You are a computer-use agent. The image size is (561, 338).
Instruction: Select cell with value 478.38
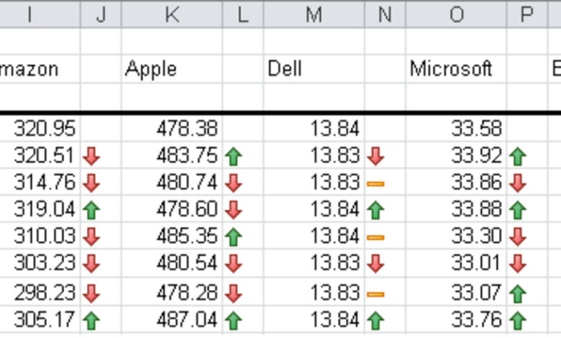tap(172, 129)
